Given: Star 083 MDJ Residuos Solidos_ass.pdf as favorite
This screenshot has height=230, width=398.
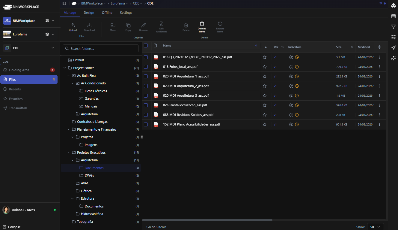Looking at the screenshot, I should coord(265,115).
